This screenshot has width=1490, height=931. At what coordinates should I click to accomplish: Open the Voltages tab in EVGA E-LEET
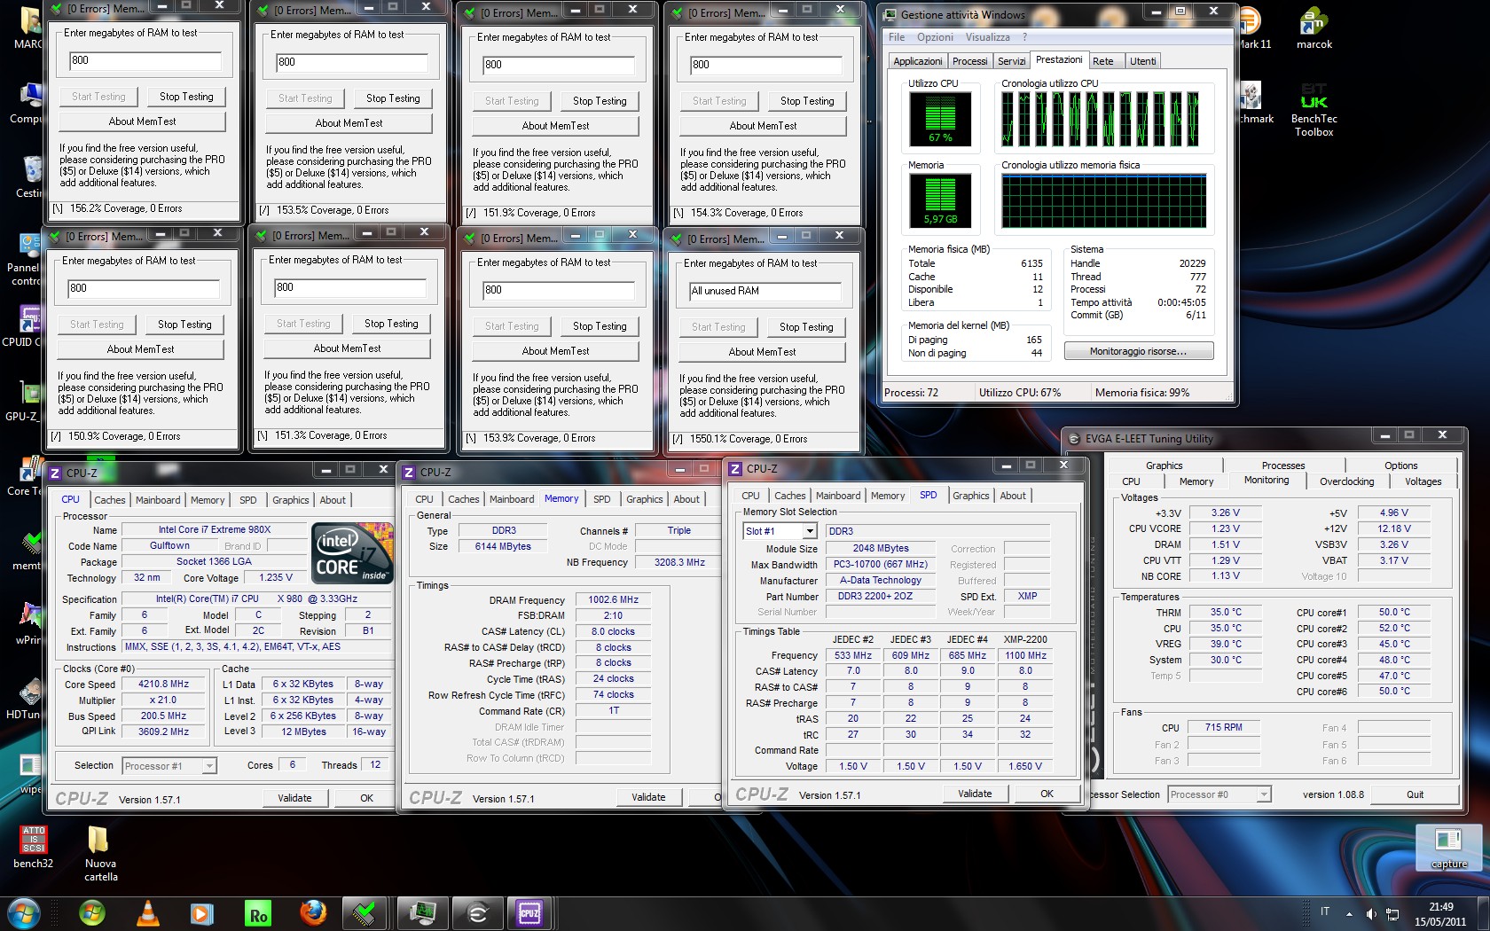pos(1423,481)
